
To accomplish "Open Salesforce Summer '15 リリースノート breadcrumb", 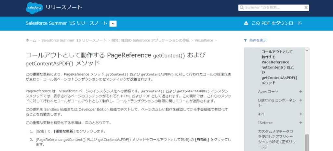I will [x=74, y=40].
